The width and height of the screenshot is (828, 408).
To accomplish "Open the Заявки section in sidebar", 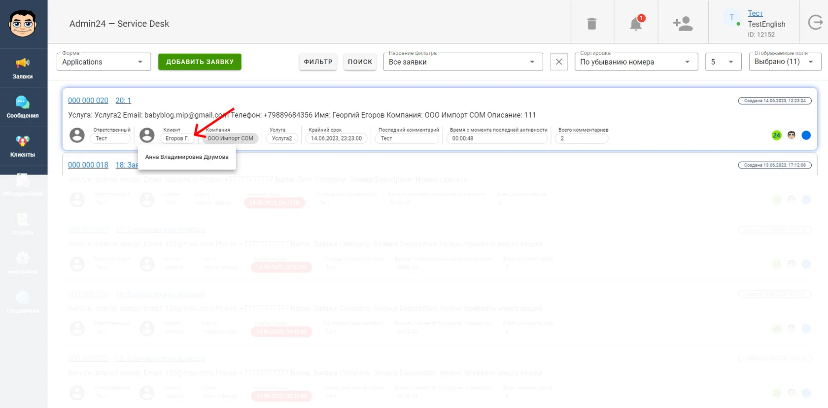I will pos(23,68).
